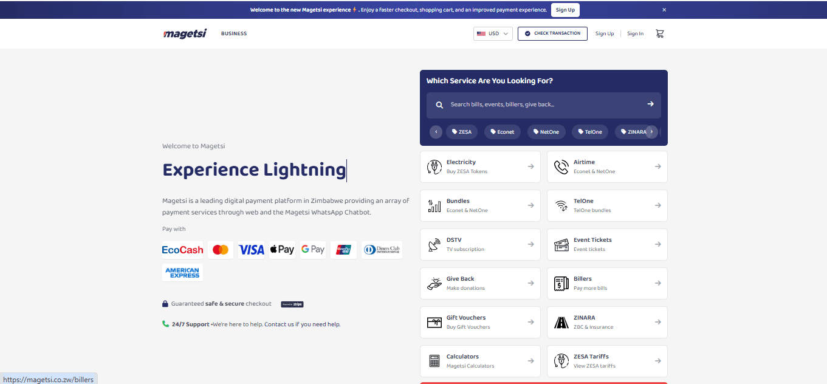Click the 24/7 Support phone icon
This screenshot has height=384, width=827.
165,324
